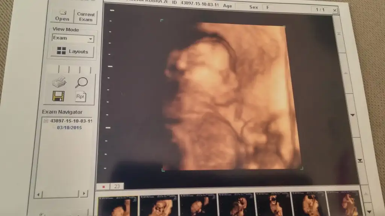The width and height of the screenshot is (385, 216).
Task: Open the Rpt report document icon
Action: 80,96
